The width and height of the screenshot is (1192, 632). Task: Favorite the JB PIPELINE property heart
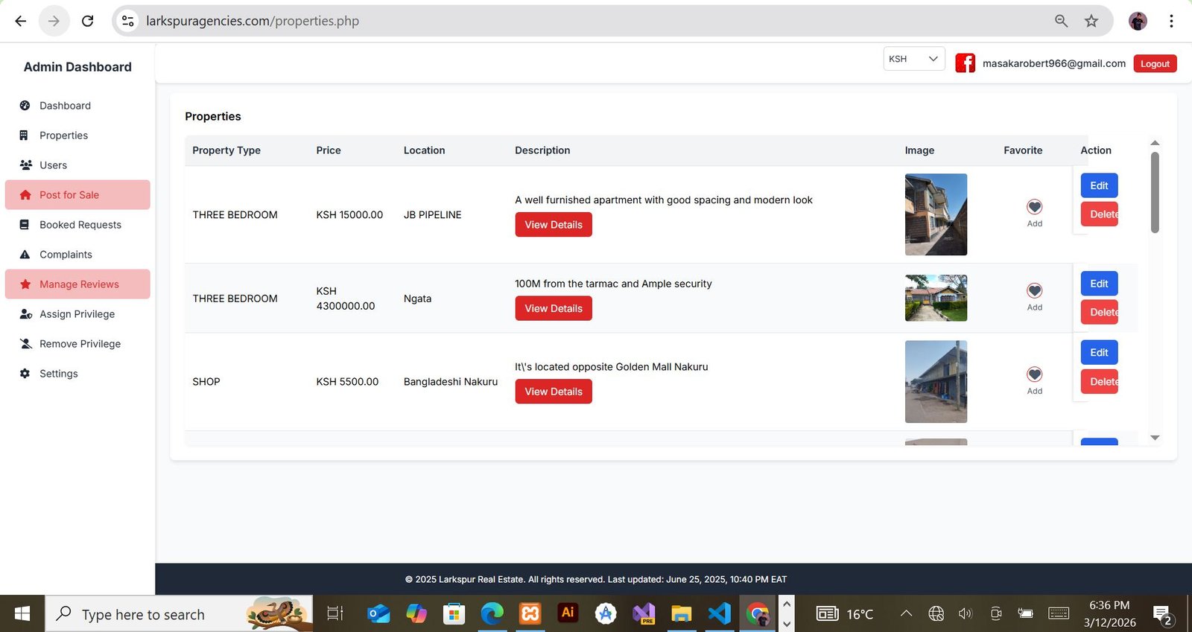1034,207
